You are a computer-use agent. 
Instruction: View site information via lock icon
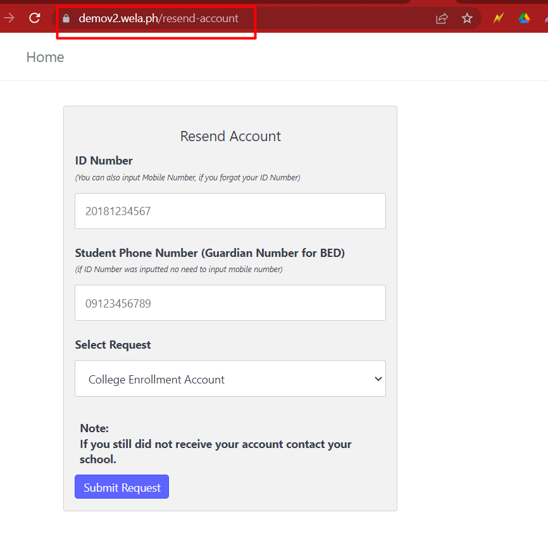click(x=66, y=18)
